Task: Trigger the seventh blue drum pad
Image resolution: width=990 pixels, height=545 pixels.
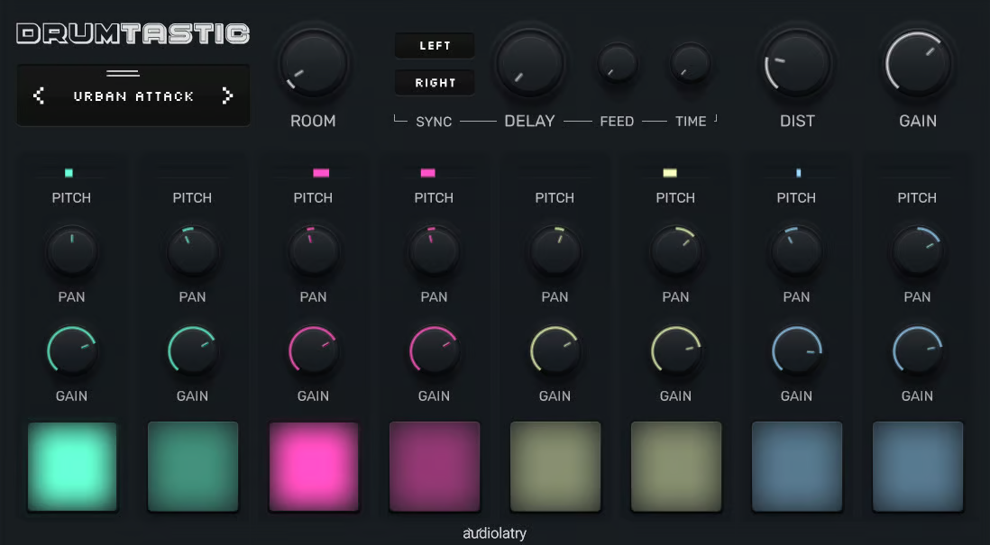Action: point(797,467)
